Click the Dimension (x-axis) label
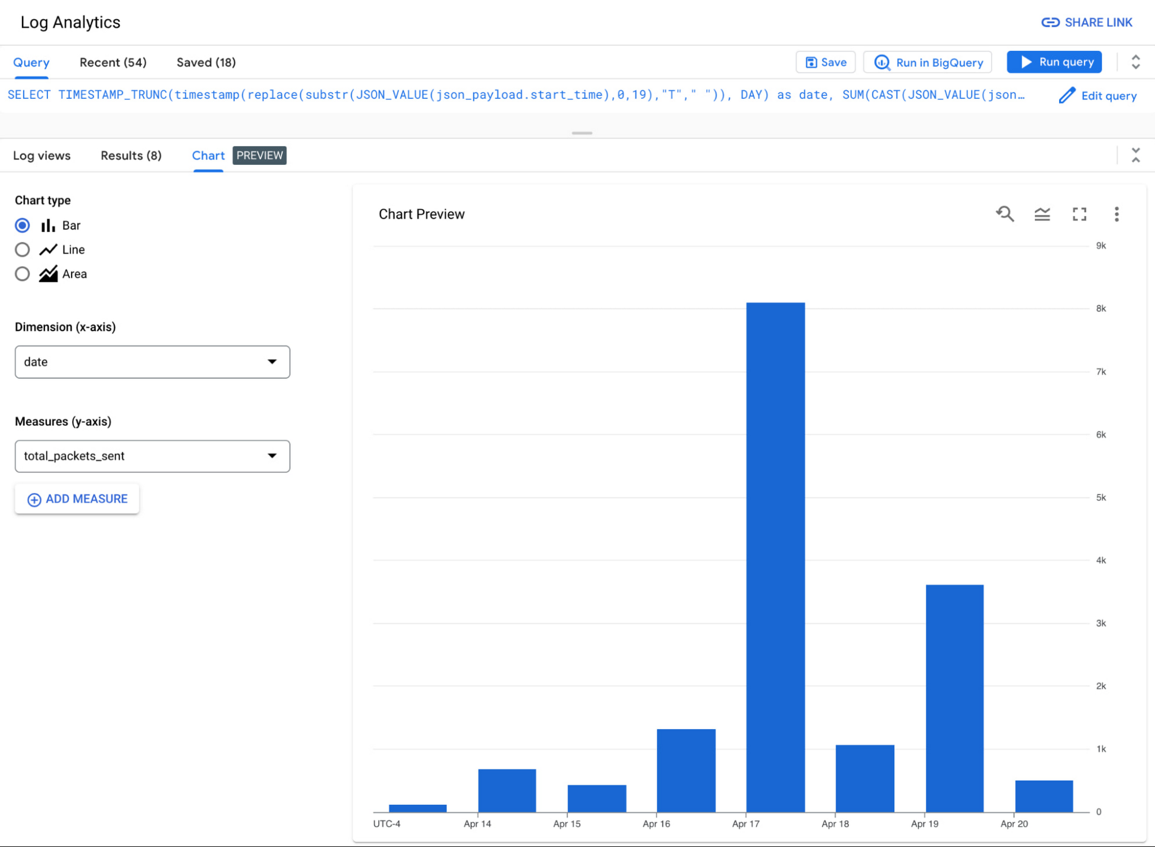 (65, 327)
